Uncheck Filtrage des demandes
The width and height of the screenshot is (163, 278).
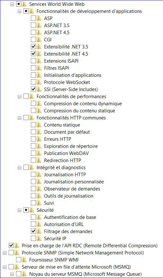pyautogui.click(x=33, y=231)
